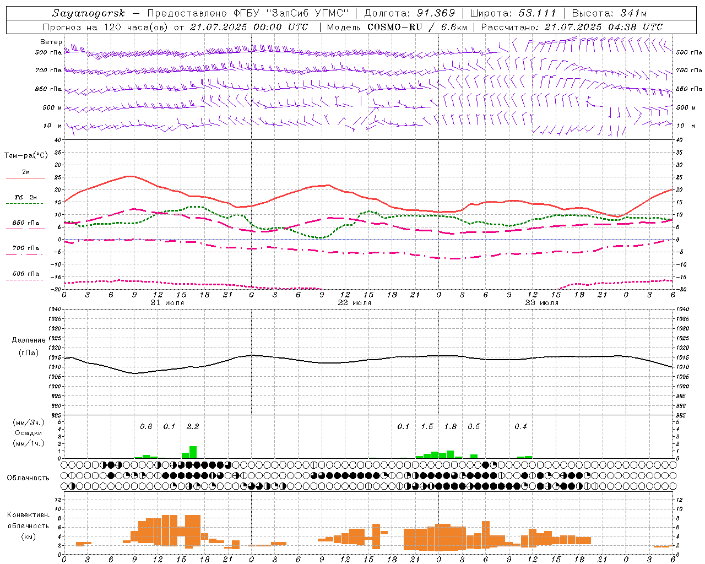
Task: Click the '(км)' convective height unit label
Action: coord(28,536)
